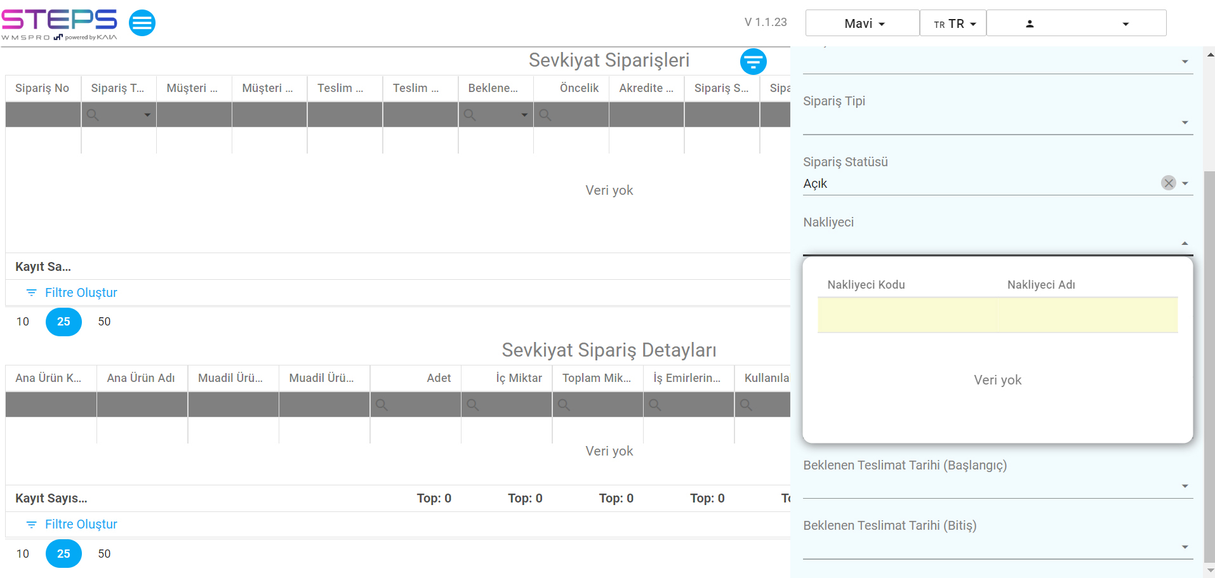The image size is (1215, 578).
Task: Set orders page size to 10
Action: click(23, 322)
